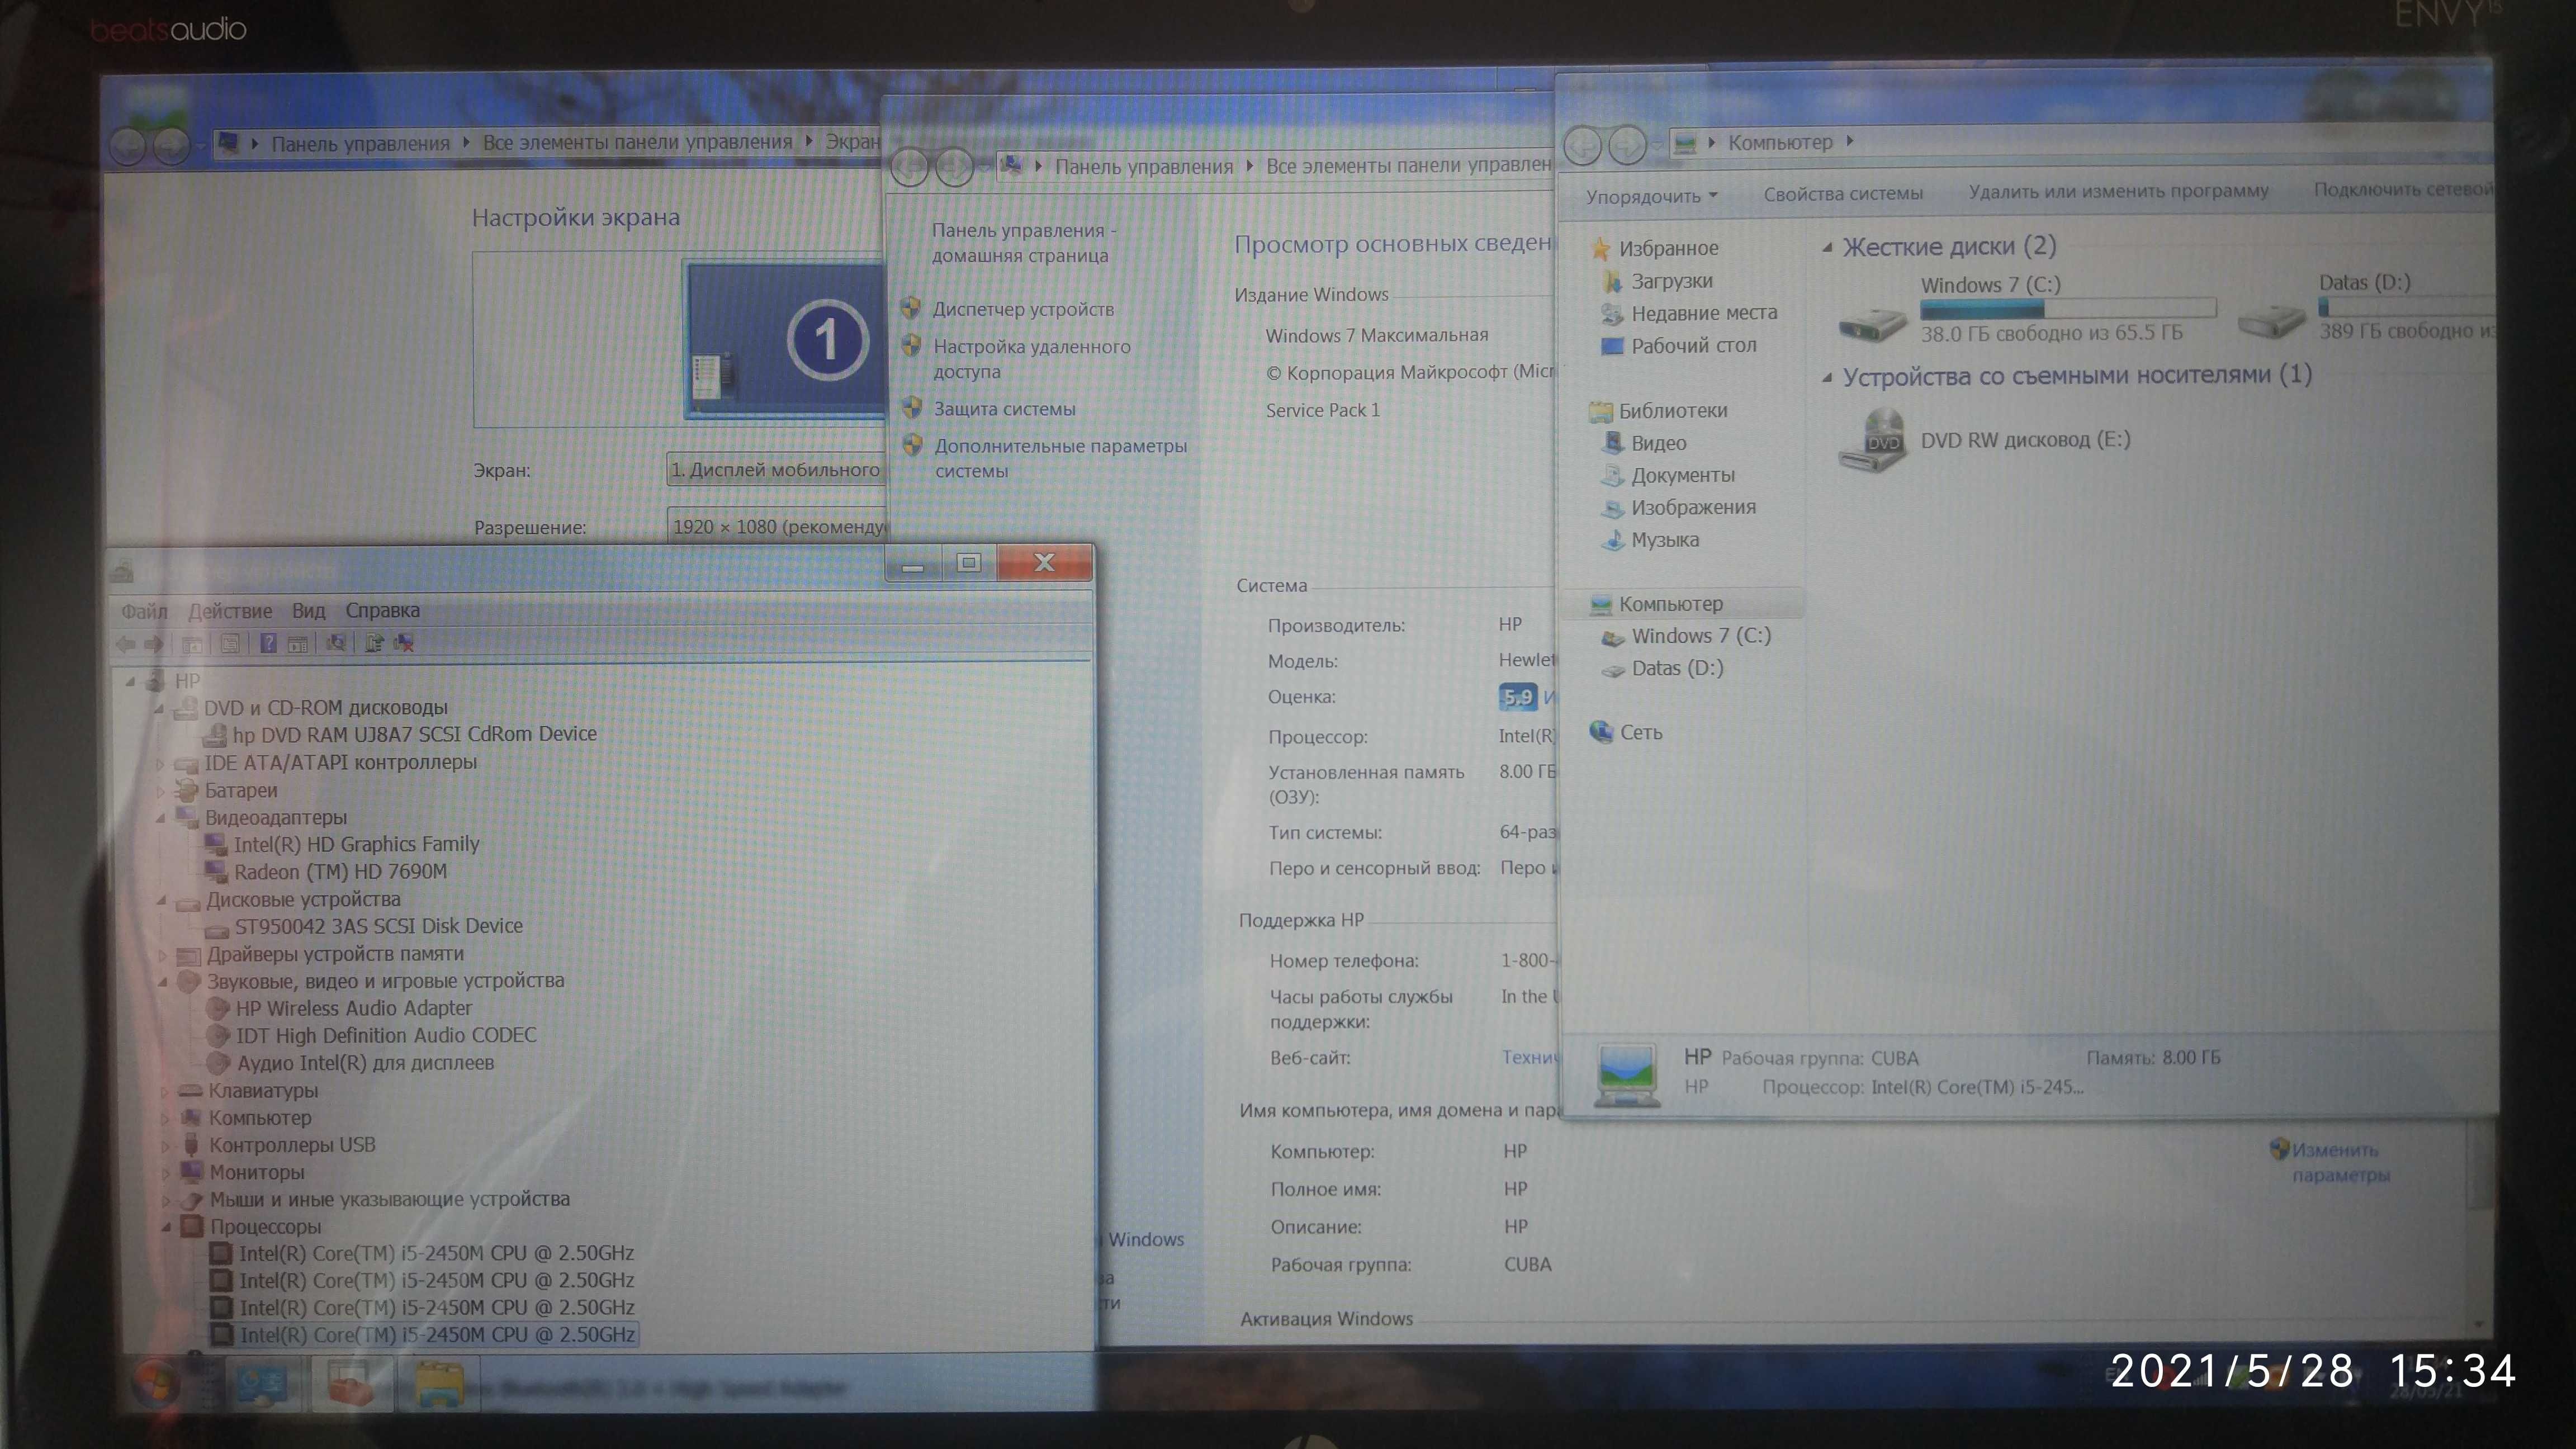The width and height of the screenshot is (2576, 1449).
Task: Click Update driver software toolbar icon
Action: coord(374,643)
